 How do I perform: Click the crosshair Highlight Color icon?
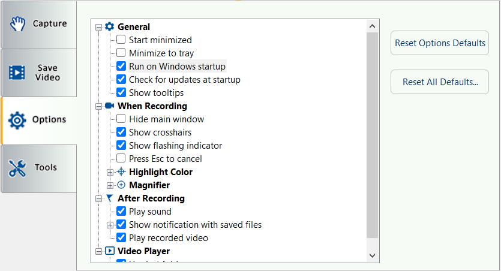click(121, 172)
